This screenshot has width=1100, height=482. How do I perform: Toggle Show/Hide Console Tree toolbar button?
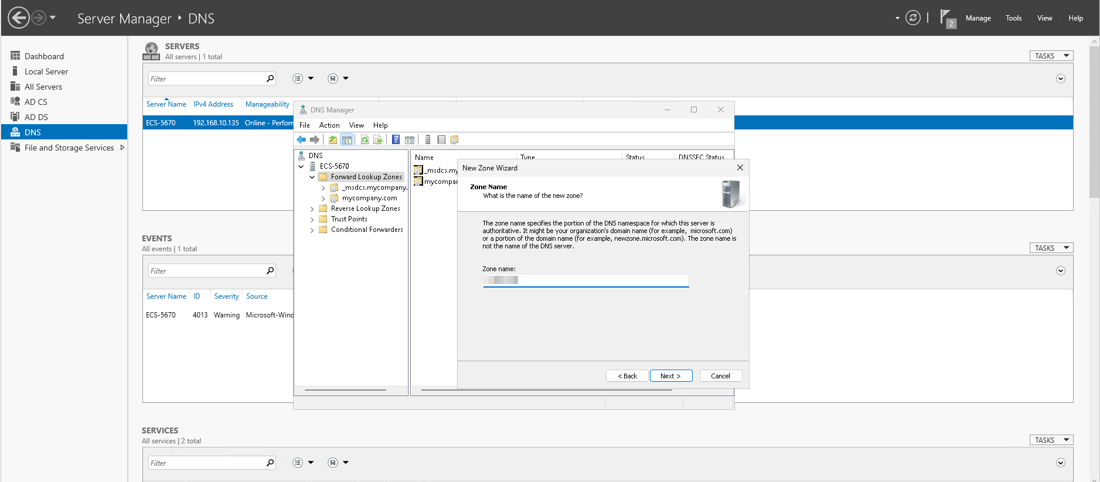point(347,140)
